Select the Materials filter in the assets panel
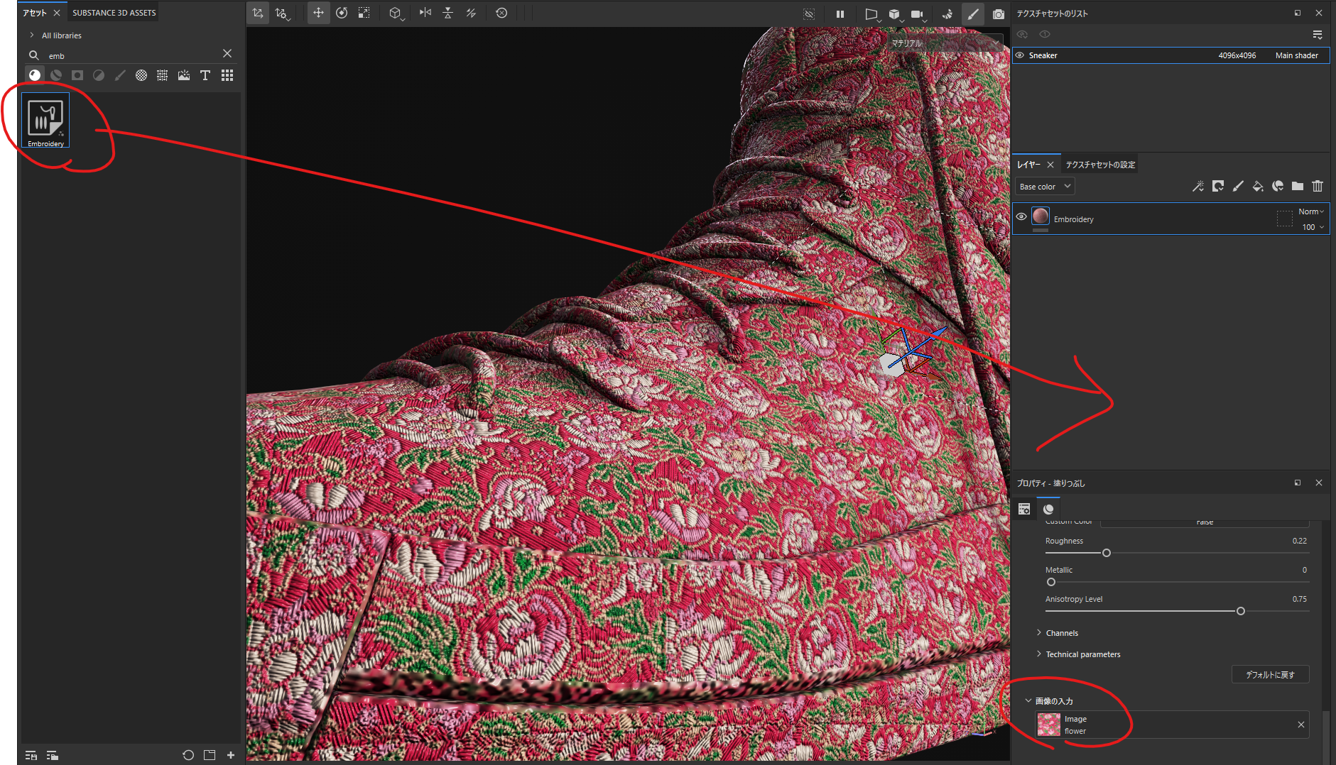Image resolution: width=1336 pixels, height=765 pixels. tap(35, 75)
